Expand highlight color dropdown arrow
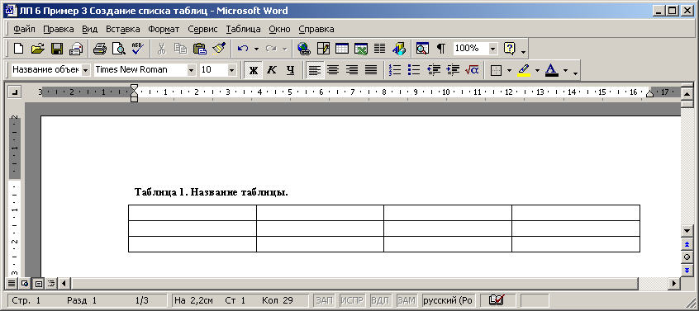Viewport: 699px width, 311px height. point(537,70)
